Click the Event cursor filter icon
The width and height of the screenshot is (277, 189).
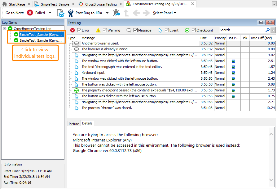[x=160, y=30]
